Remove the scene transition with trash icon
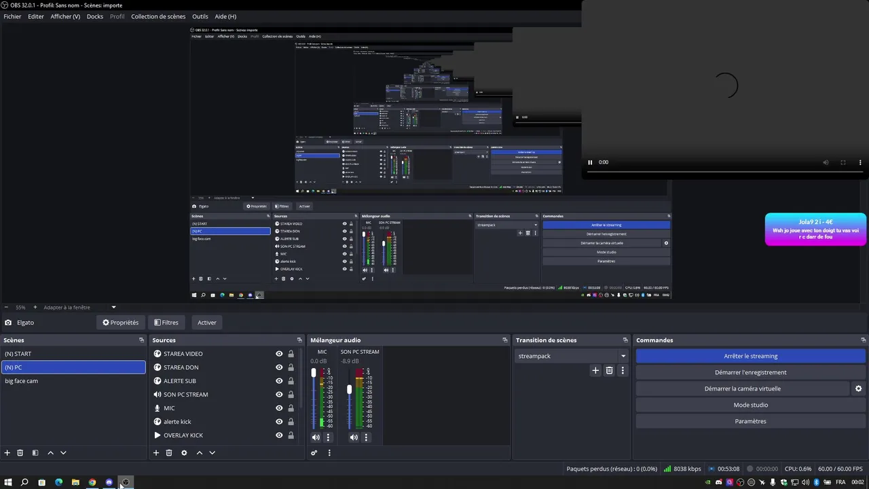869x489 pixels. (610, 371)
